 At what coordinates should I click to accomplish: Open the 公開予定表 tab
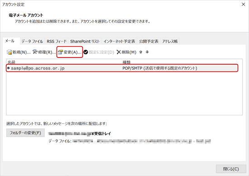(148, 41)
